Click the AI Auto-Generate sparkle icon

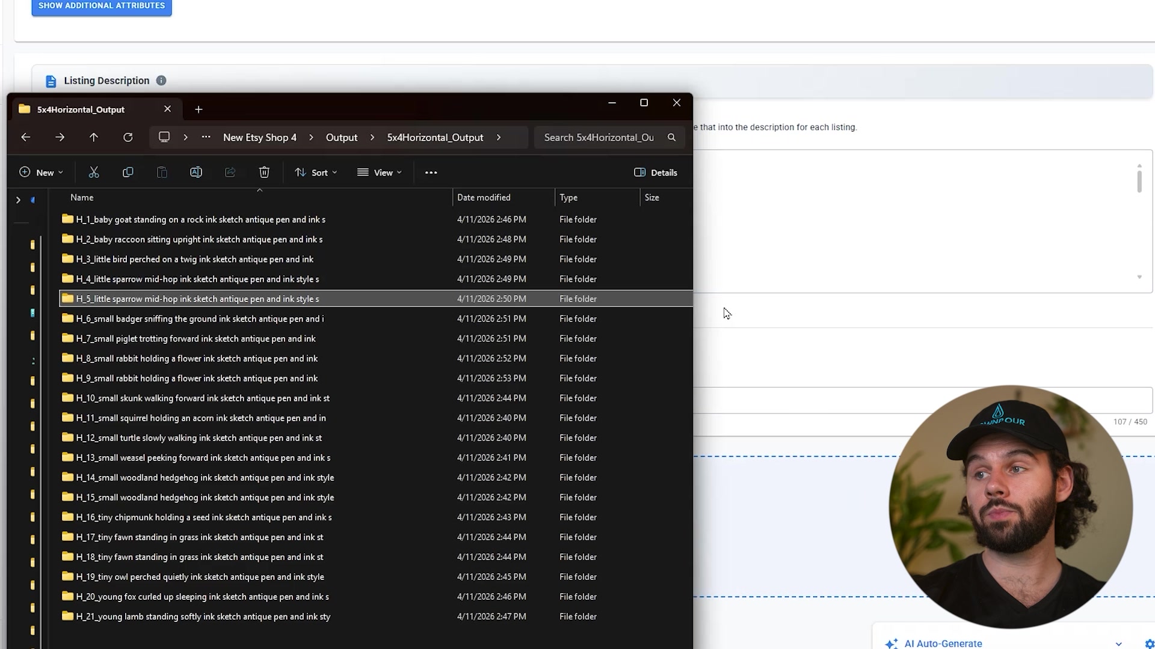pos(892,644)
